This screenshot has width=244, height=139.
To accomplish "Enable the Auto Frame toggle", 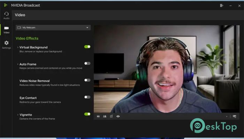I will pyautogui.click(x=87, y=63).
